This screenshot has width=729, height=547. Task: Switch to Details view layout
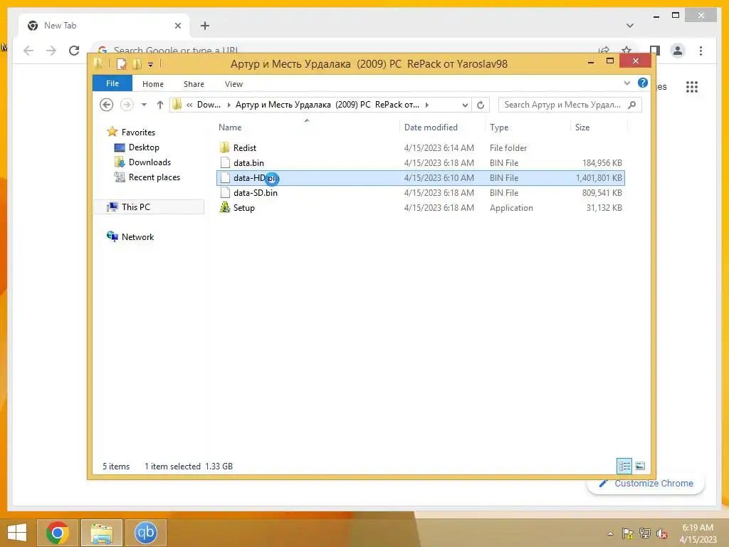pyautogui.click(x=624, y=466)
